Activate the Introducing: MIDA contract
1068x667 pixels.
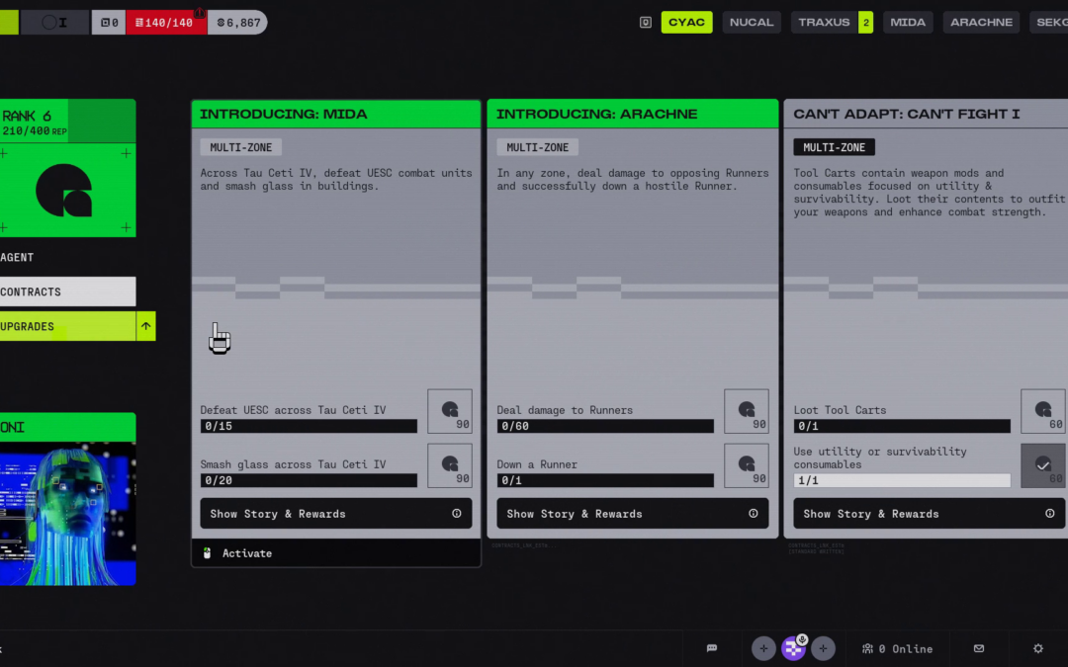coord(246,553)
